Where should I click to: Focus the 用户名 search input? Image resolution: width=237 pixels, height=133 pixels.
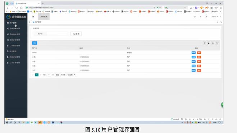click(x=57, y=34)
